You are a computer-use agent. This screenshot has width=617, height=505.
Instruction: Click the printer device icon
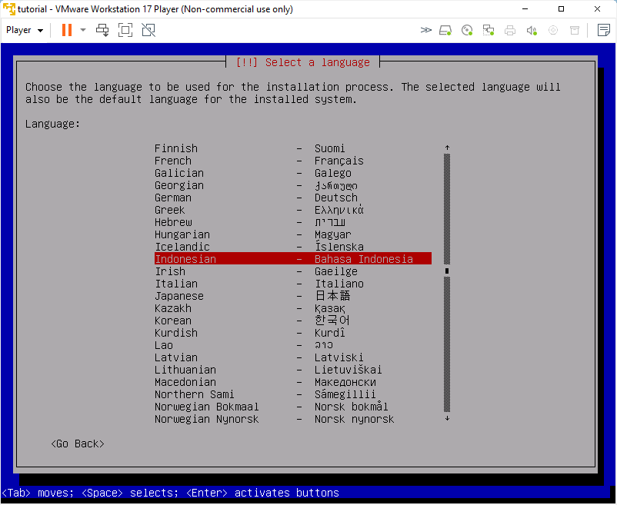510,30
